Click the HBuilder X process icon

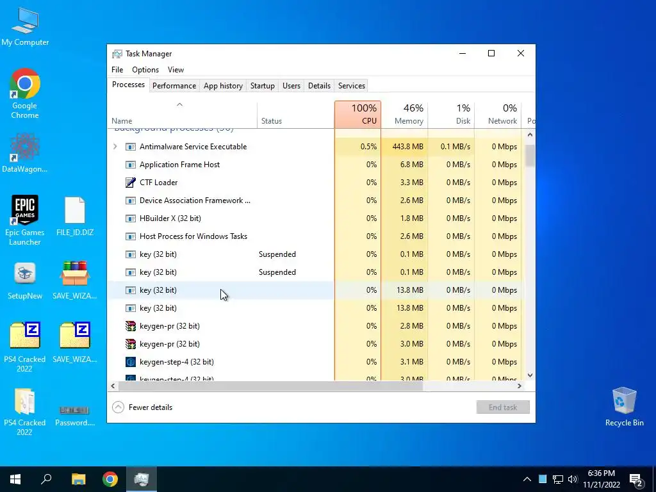(131, 218)
